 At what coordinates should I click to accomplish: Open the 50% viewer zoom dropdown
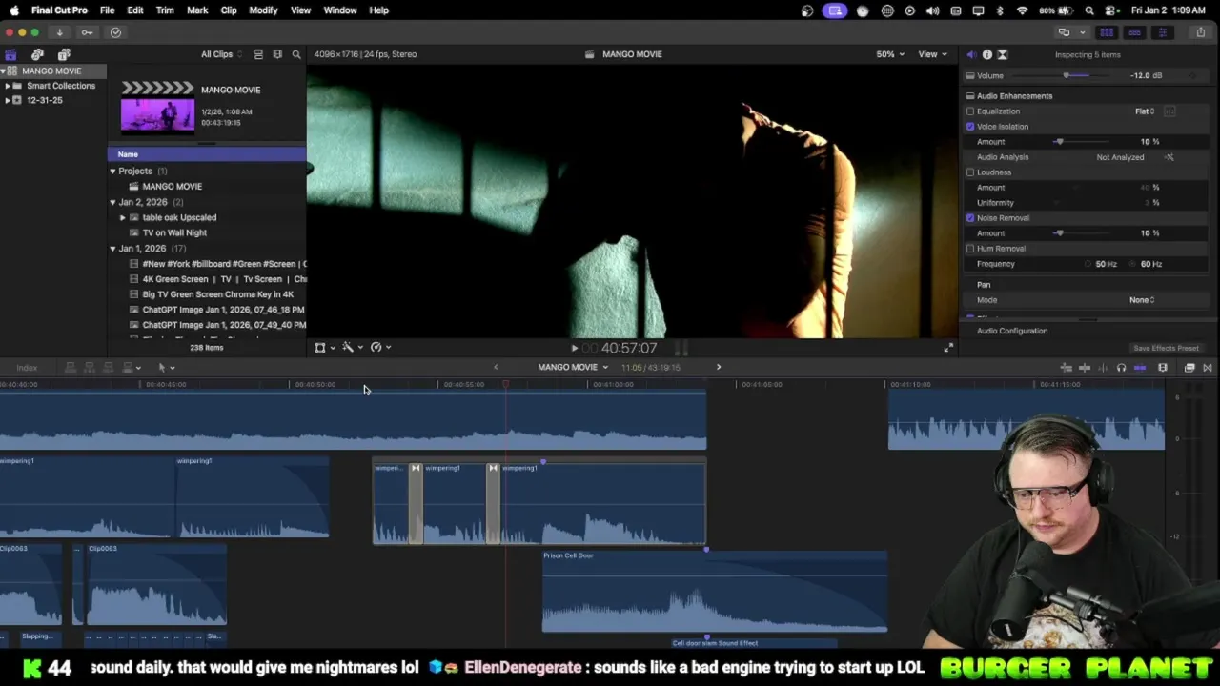pyautogui.click(x=890, y=54)
